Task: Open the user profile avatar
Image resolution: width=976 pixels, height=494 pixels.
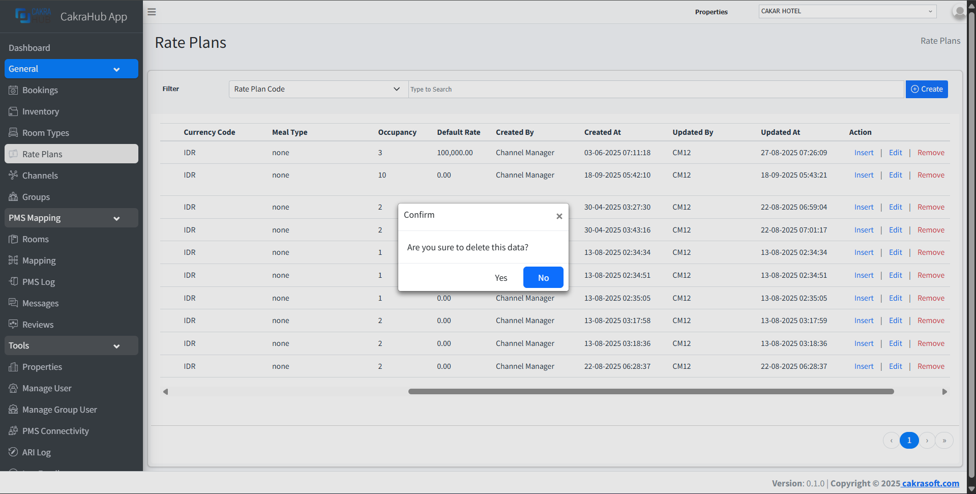Action: (959, 12)
